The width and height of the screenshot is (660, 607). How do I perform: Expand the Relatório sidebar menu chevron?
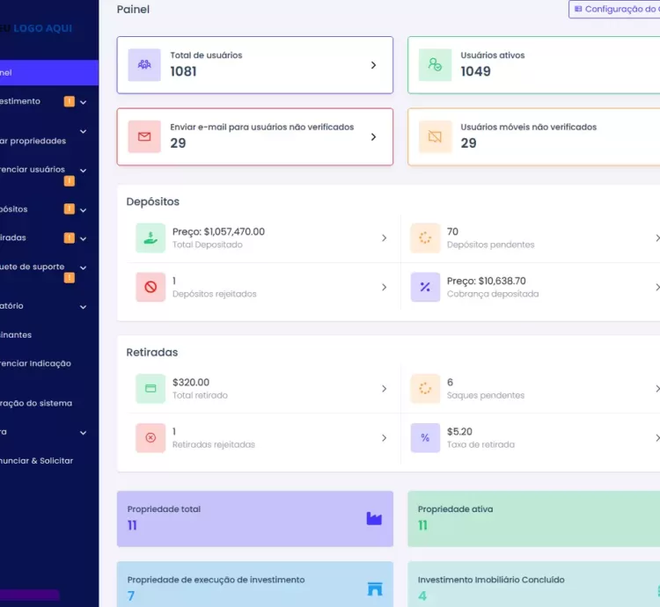(x=84, y=307)
